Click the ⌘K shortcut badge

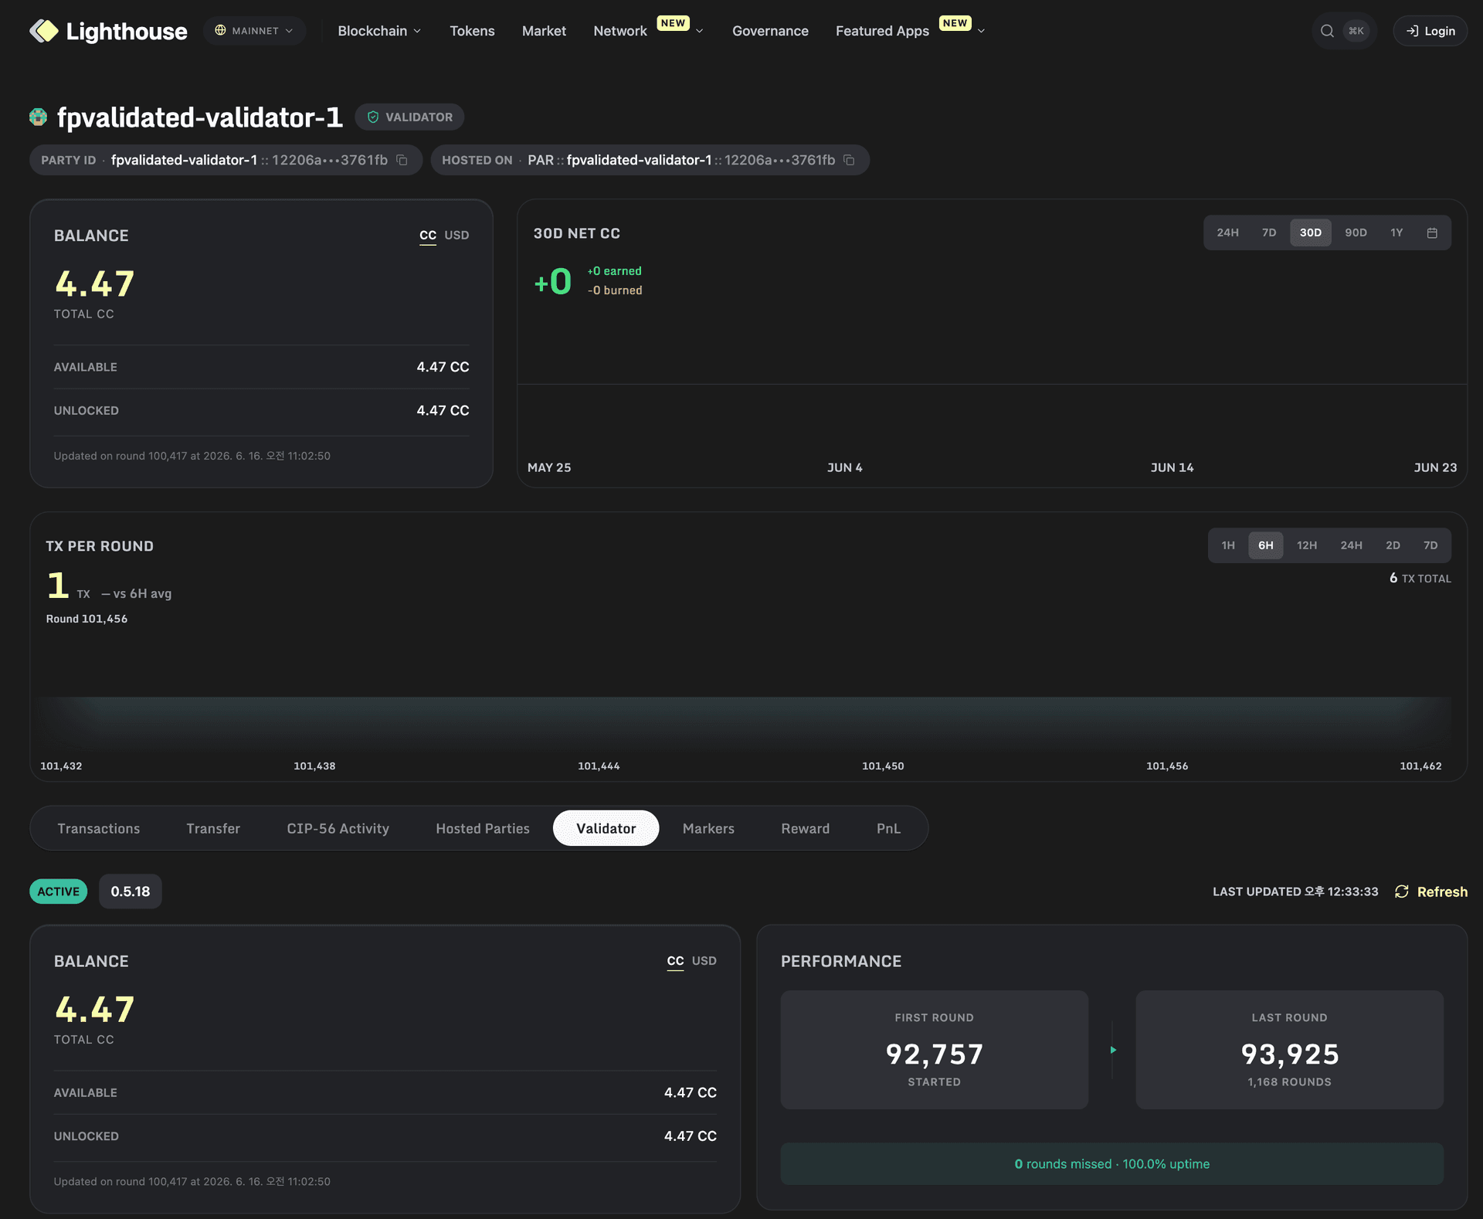[1356, 31]
